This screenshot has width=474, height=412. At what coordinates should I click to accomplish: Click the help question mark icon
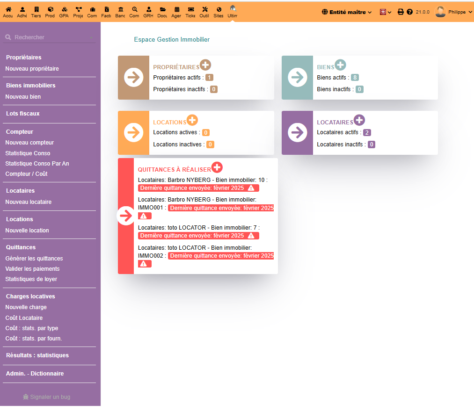tap(409, 12)
